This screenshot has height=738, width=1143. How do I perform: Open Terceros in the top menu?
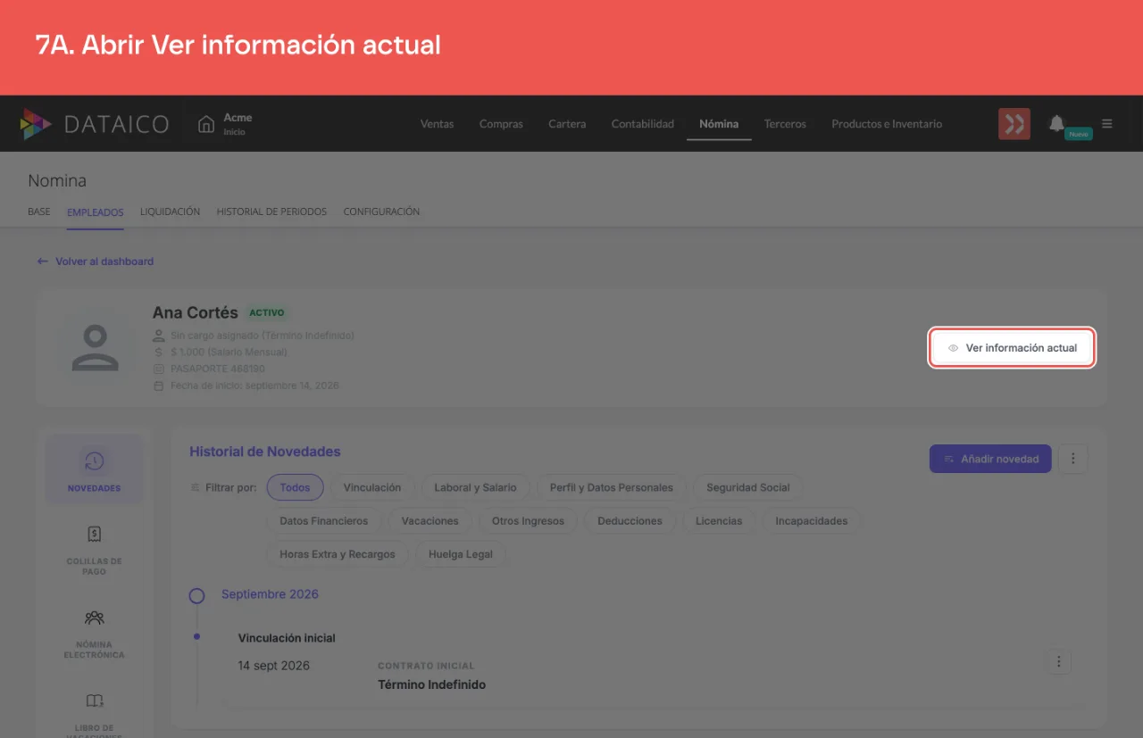tap(785, 124)
